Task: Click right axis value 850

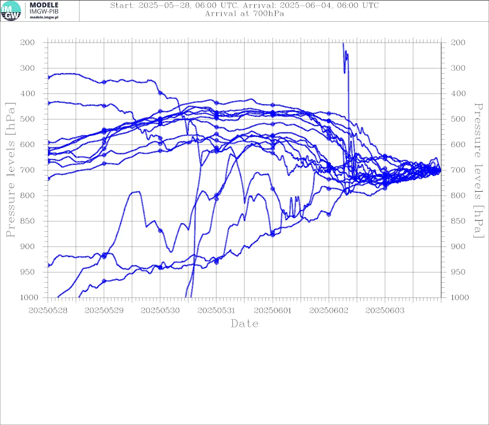Action: point(458,221)
